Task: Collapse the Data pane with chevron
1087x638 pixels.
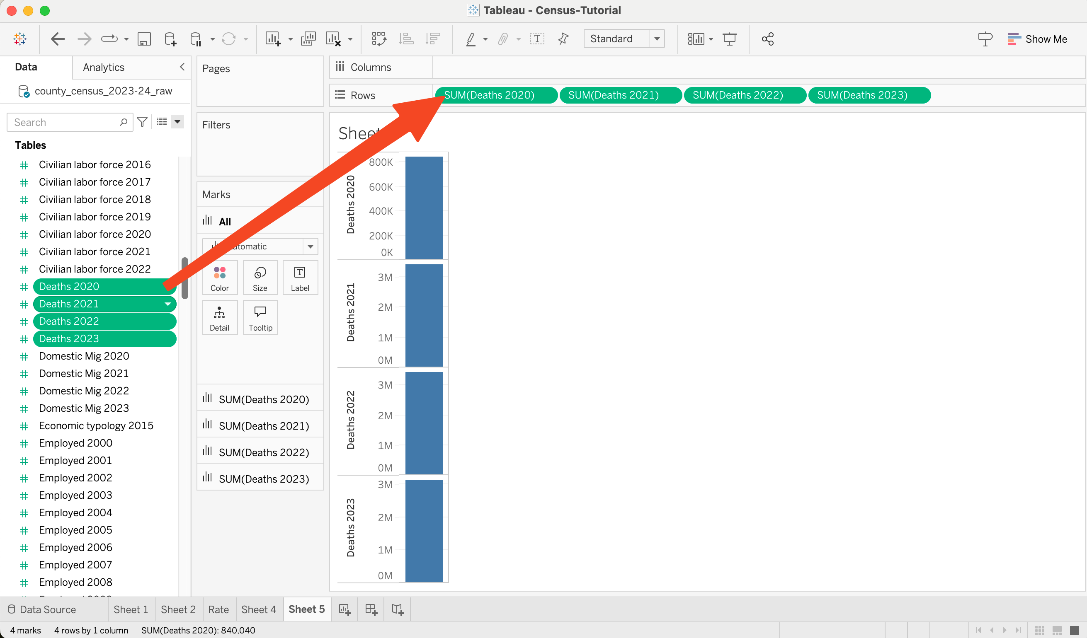Action: pos(182,67)
